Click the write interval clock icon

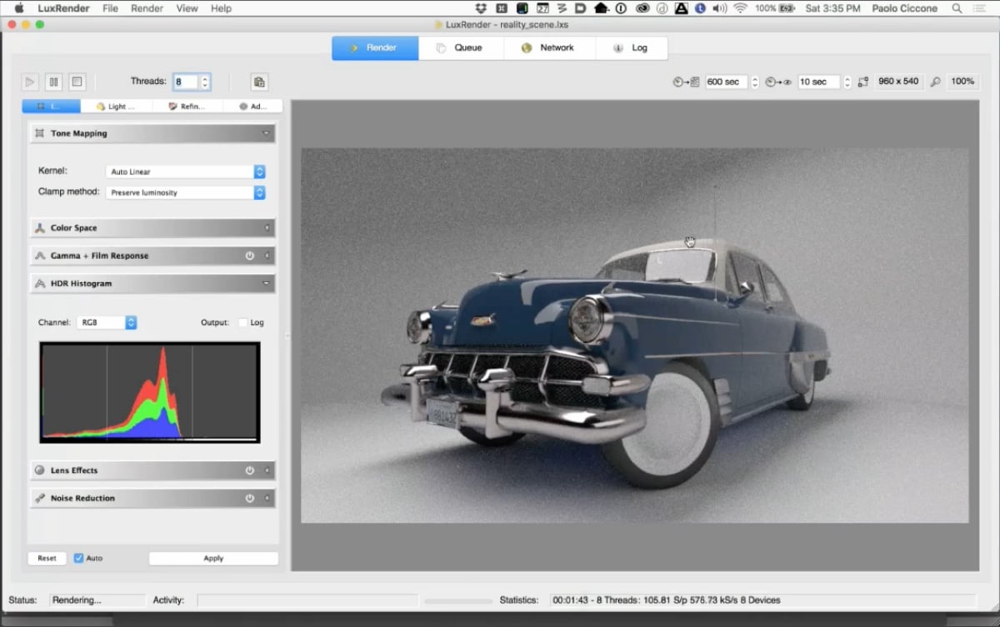tap(687, 82)
